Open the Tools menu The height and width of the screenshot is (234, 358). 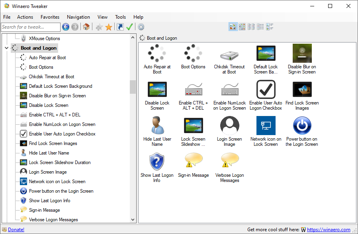point(120,17)
